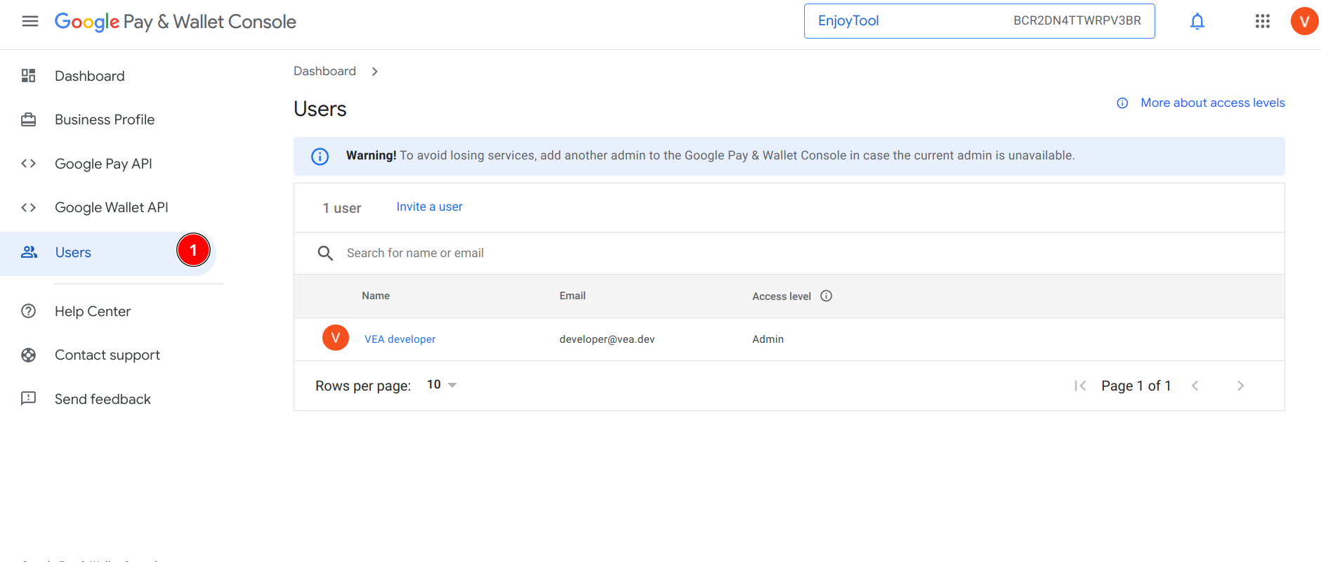Screen dimensions: 1321x562
Task: Open the Google apps grid
Action: 1263,21
